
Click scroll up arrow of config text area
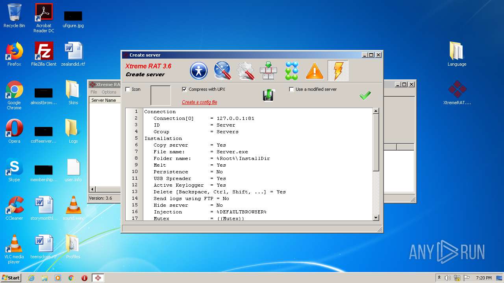click(x=376, y=111)
